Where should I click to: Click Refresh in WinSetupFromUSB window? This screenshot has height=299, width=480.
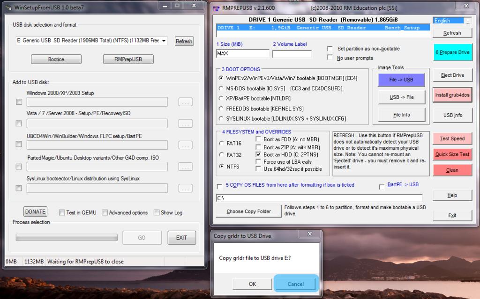[184, 41]
